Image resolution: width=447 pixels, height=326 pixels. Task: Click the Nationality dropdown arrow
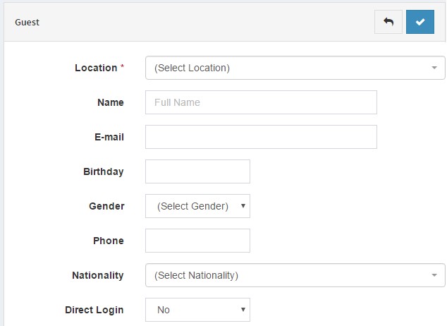coord(434,275)
